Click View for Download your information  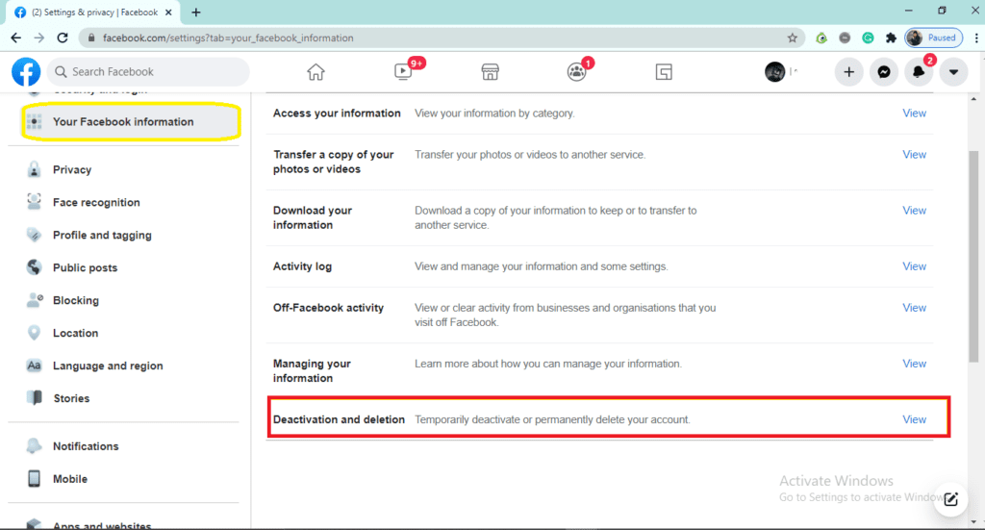914,211
